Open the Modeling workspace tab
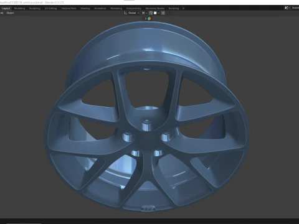The height and width of the screenshot is (224, 299). click(x=19, y=9)
